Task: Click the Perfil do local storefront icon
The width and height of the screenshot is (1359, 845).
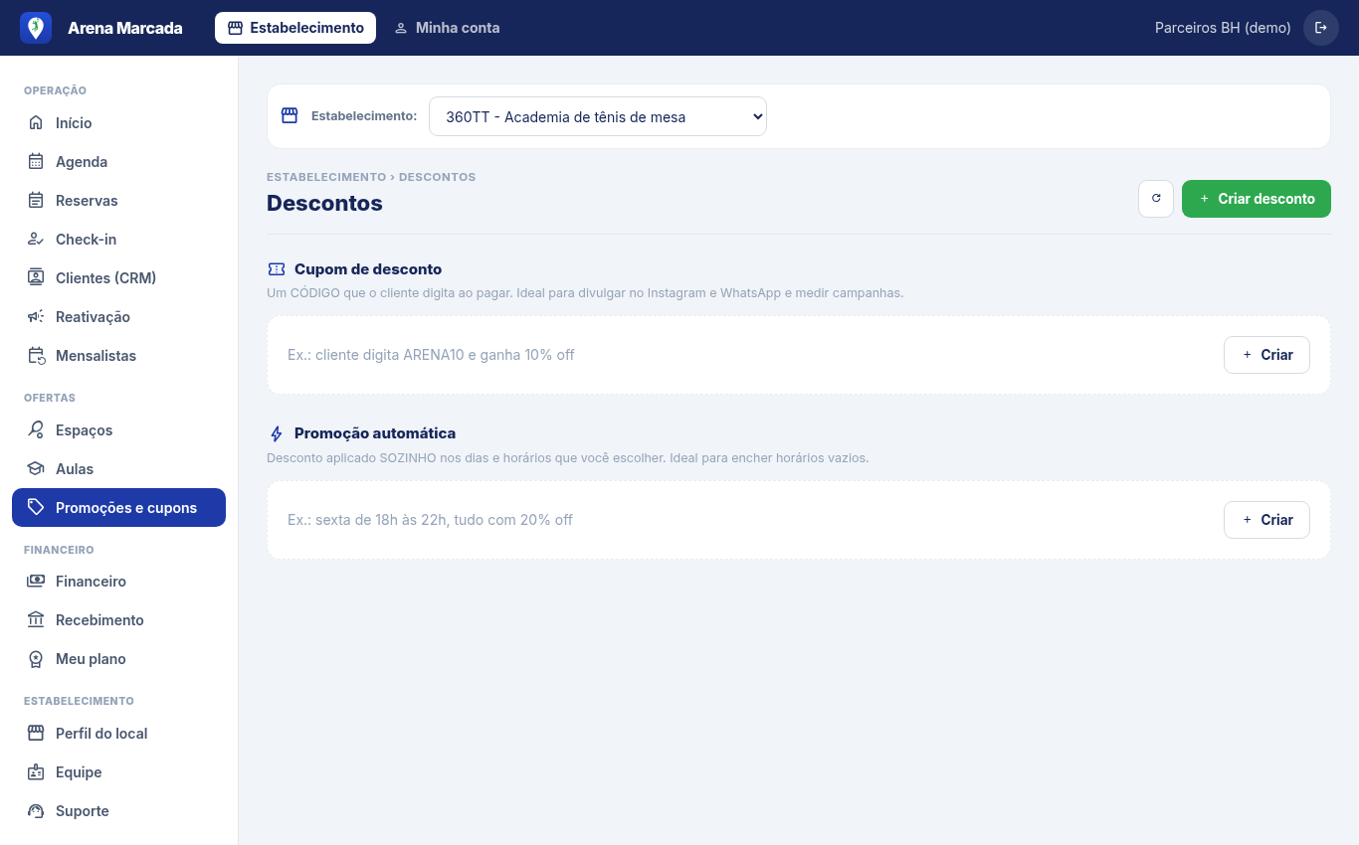Action: tap(36, 734)
